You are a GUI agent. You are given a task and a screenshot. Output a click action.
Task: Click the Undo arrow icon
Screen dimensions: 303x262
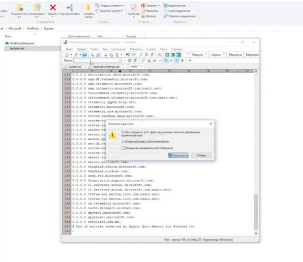point(128,55)
